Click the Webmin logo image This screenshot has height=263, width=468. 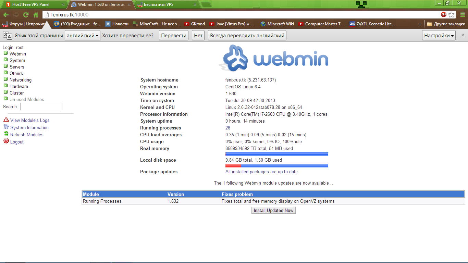click(273, 58)
